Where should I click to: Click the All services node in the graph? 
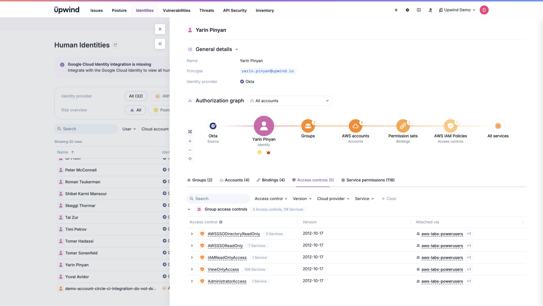click(x=498, y=126)
